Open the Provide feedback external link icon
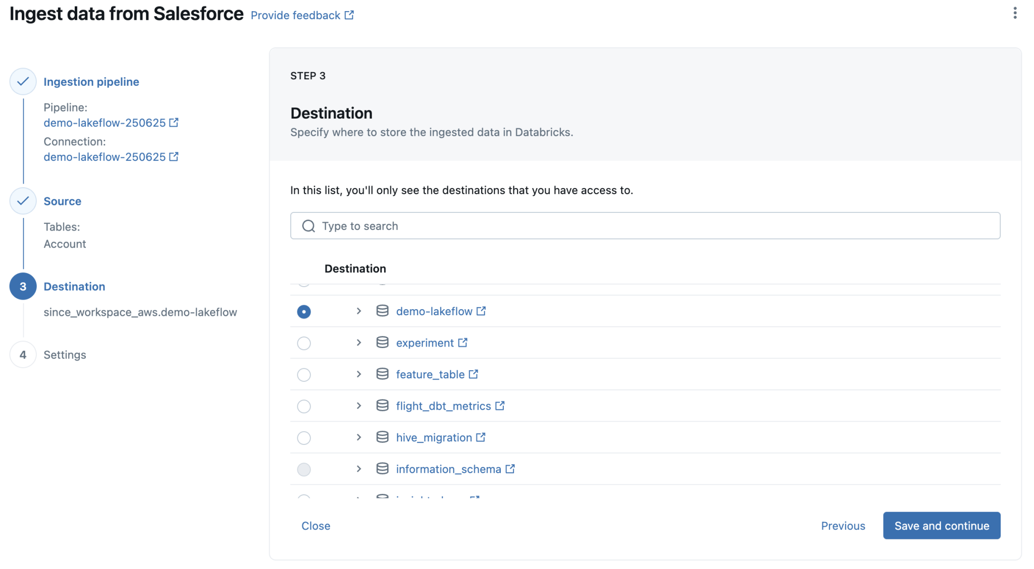The image size is (1034, 569). (349, 15)
